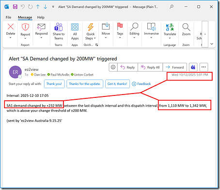
Task: Expand the Report dropdown arrow
Action: pyautogui.click(x=25, y=38)
